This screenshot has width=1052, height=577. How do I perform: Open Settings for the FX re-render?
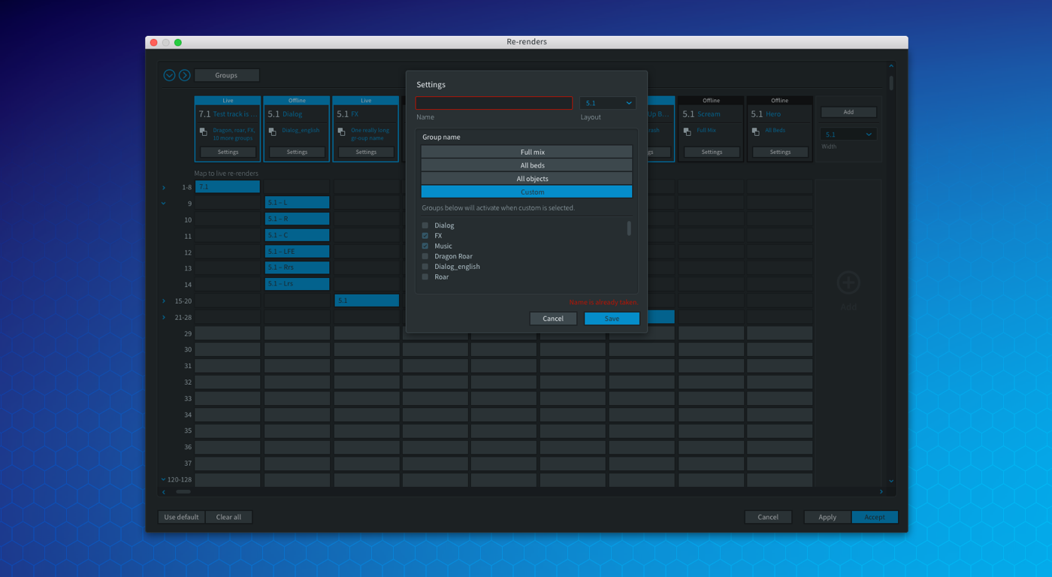tap(366, 152)
